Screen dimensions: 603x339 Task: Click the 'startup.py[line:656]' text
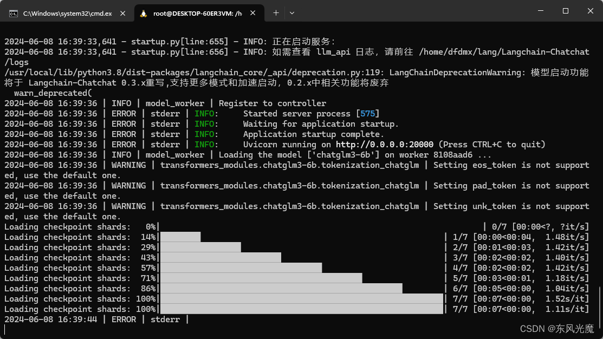coord(179,52)
